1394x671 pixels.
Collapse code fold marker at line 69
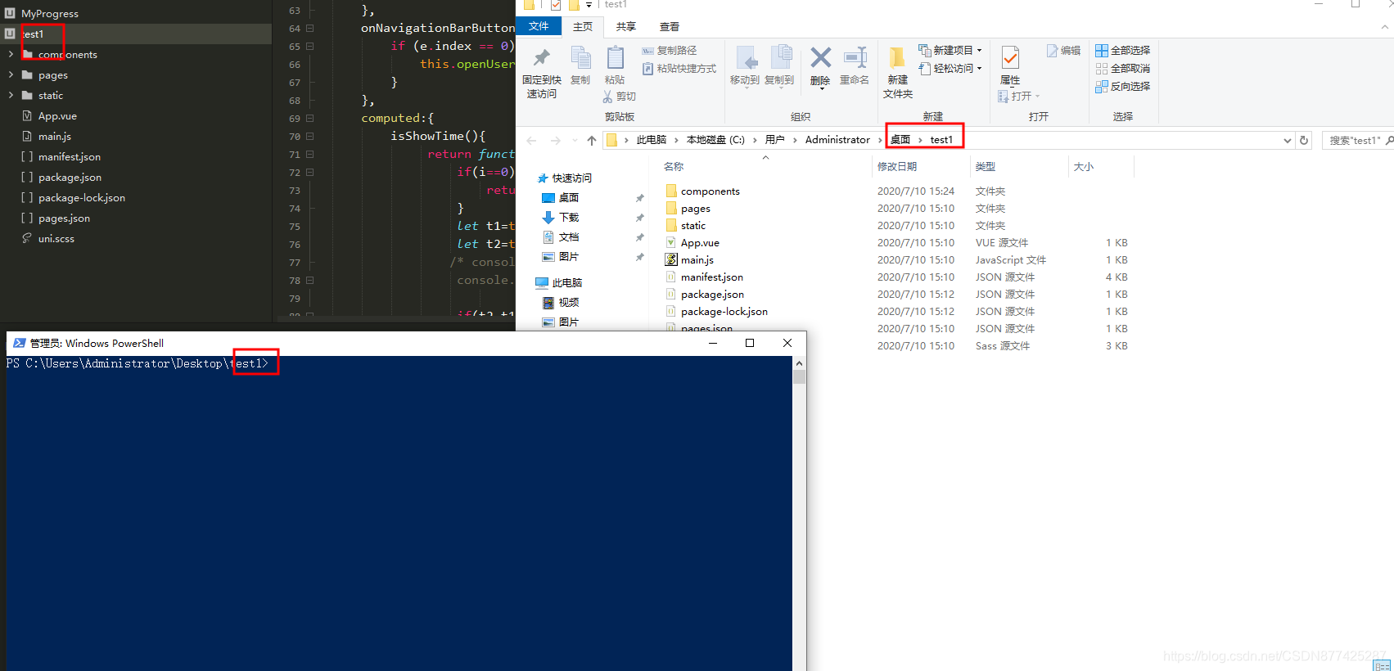(310, 119)
